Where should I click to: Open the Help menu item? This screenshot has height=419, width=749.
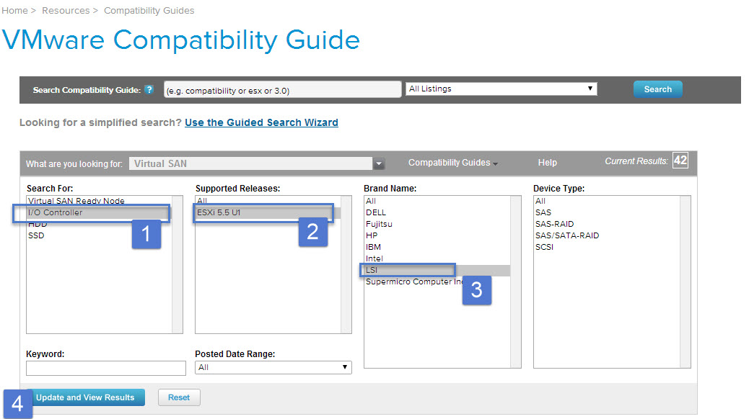548,163
